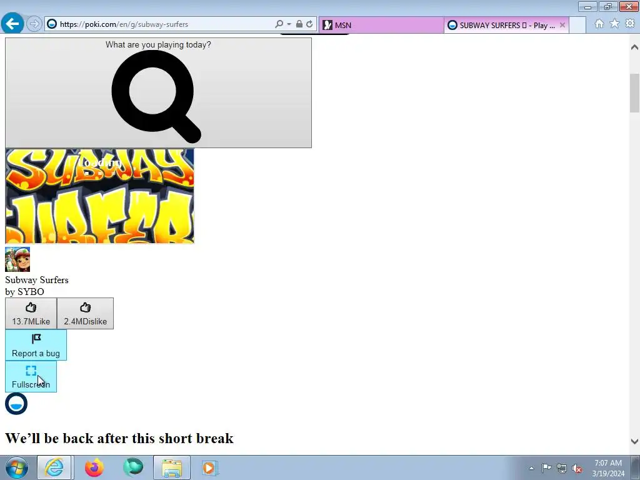640x480 pixels.
Task: Click the small Subway Surfers character thumbnail
Action: tap(17, 259)
